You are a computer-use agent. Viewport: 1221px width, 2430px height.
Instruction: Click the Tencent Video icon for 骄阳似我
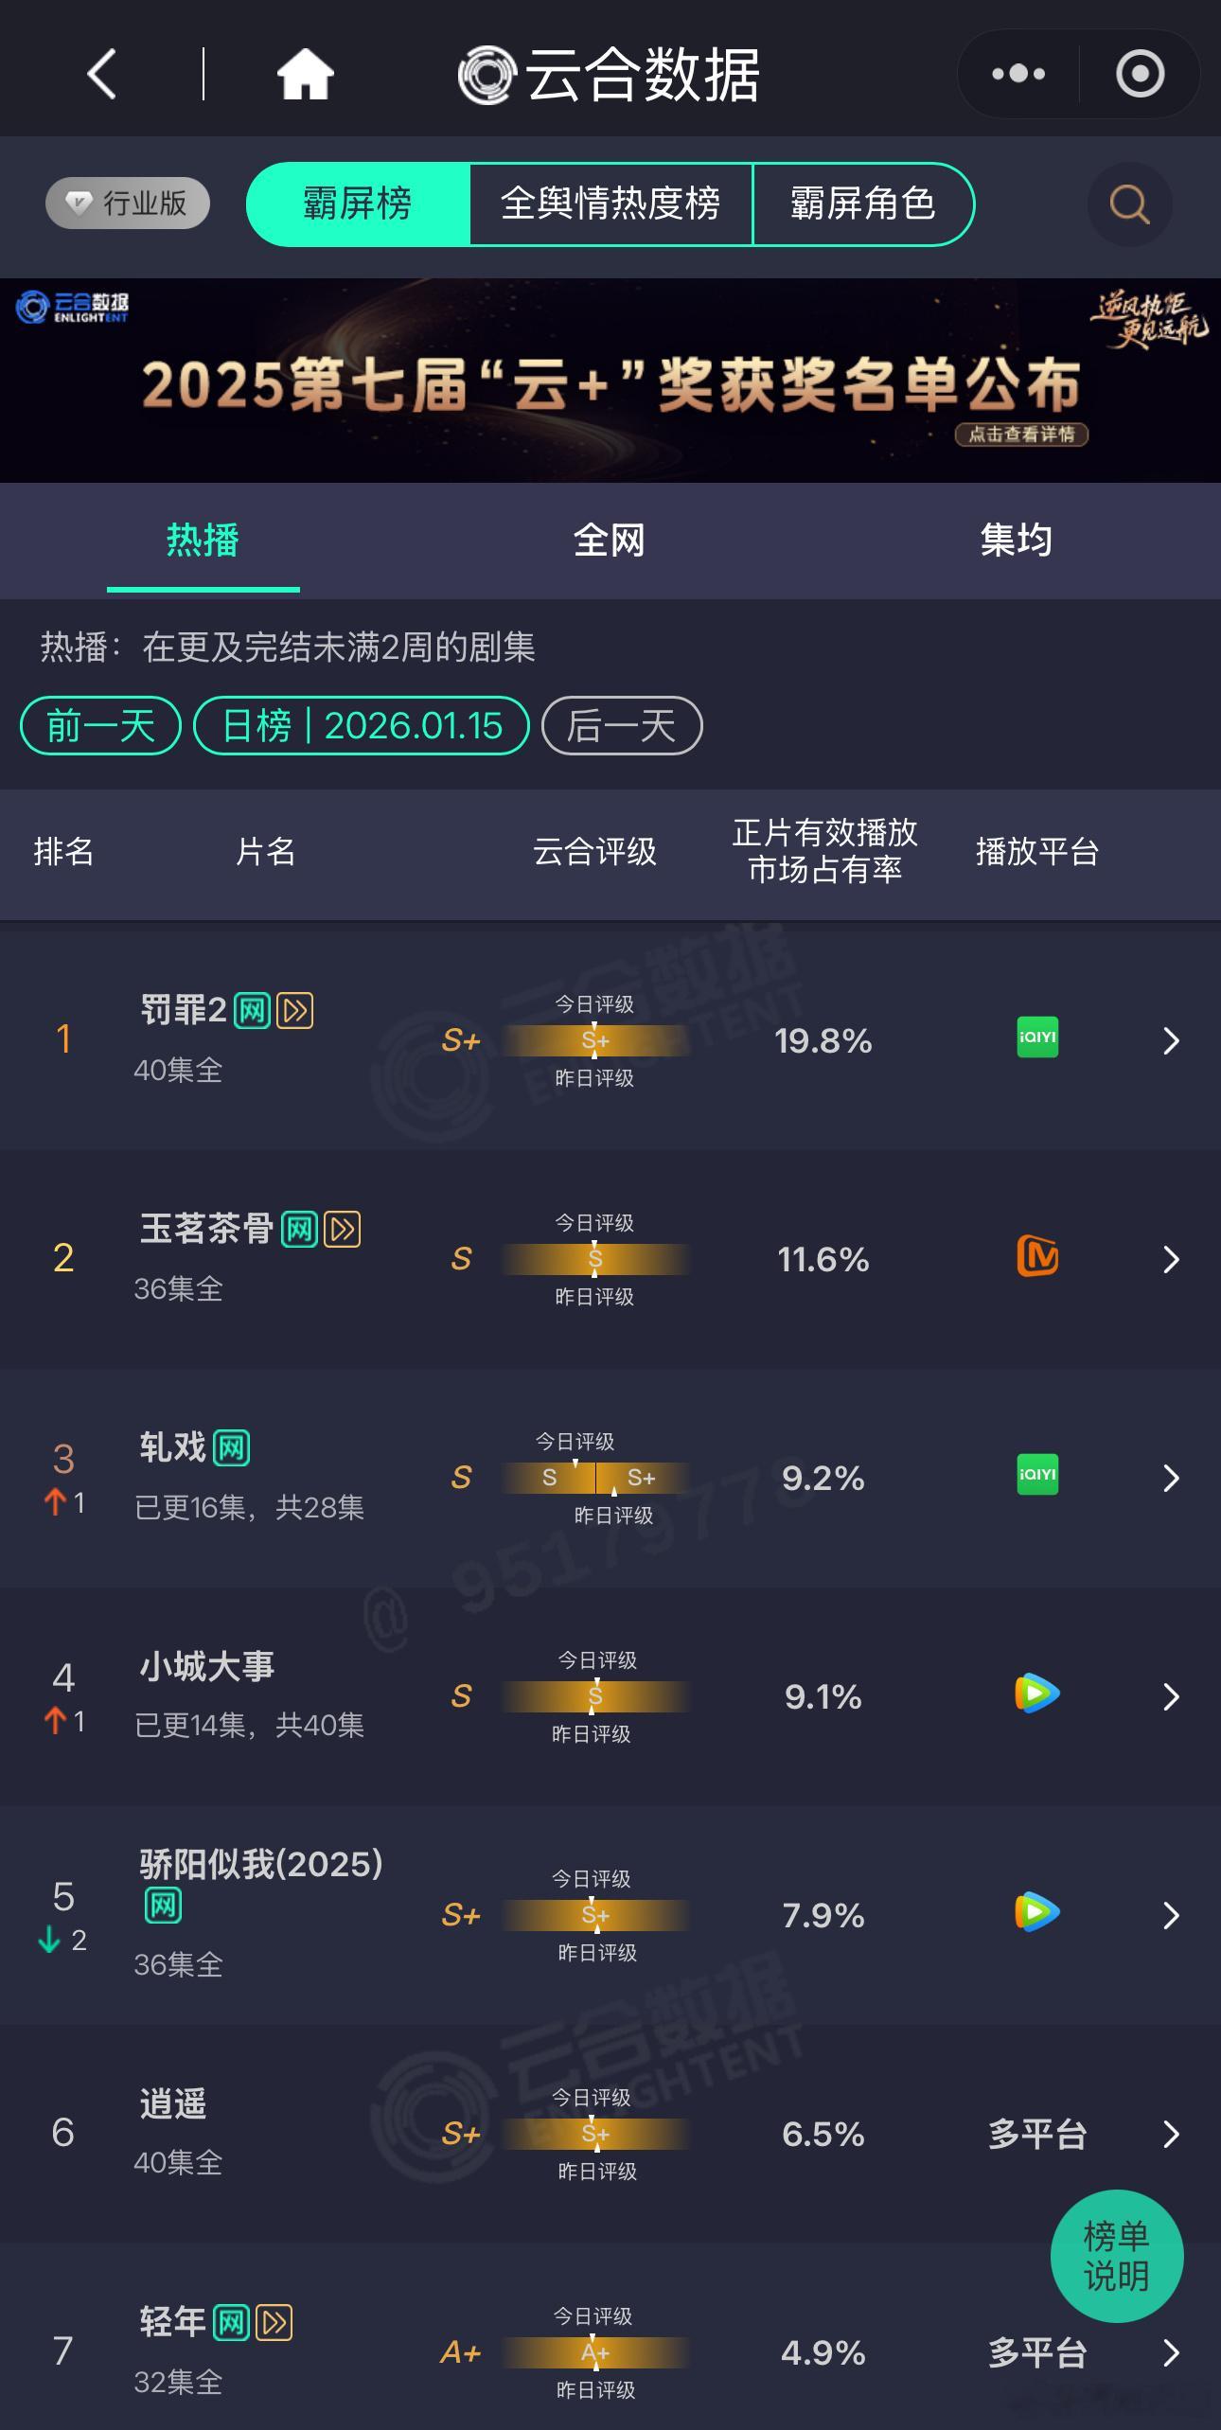tap(1035, 1915)
